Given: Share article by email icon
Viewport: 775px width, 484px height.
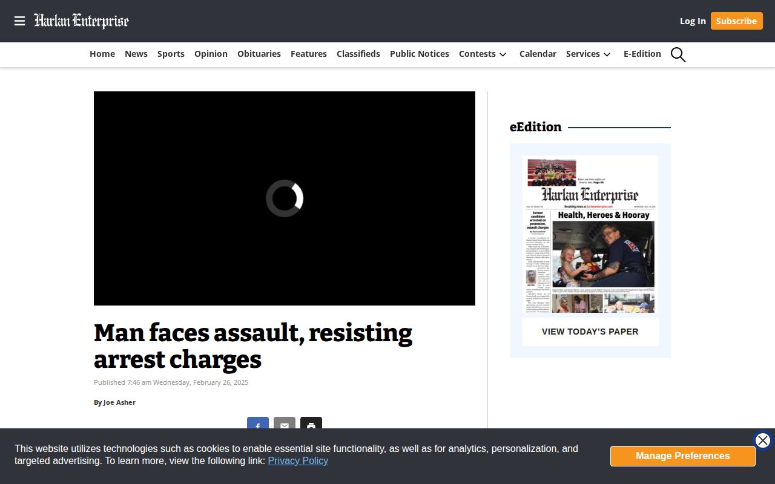Looking at the screenshot, I should tap(285, 423).
